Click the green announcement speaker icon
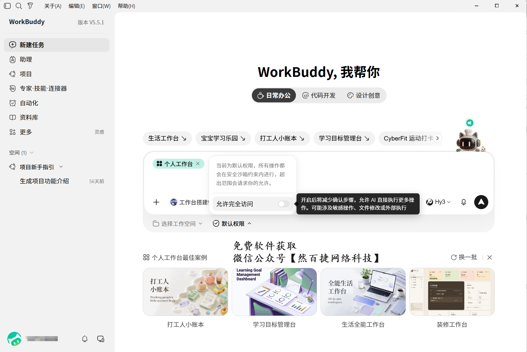Viewport: 527px width, 352px height. click(x=470, y=123)
